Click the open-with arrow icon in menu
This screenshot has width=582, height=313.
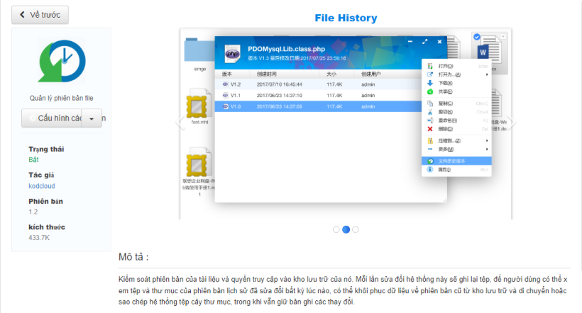click(430, 75)
